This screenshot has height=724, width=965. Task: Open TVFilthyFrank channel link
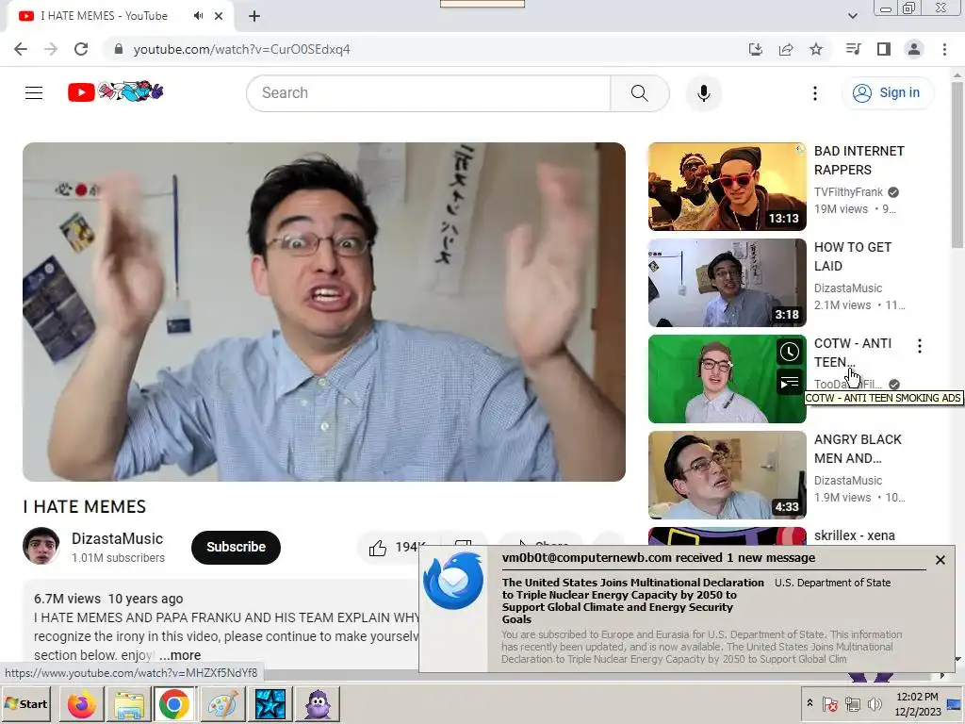848,192
